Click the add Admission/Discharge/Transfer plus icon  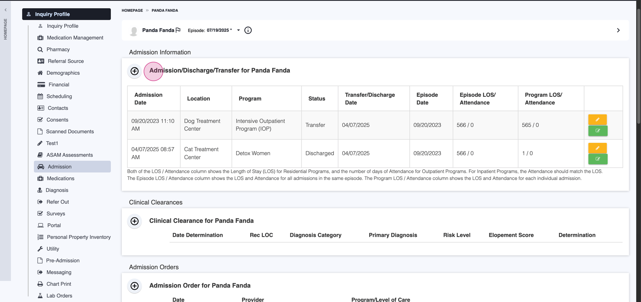(135, 71)
